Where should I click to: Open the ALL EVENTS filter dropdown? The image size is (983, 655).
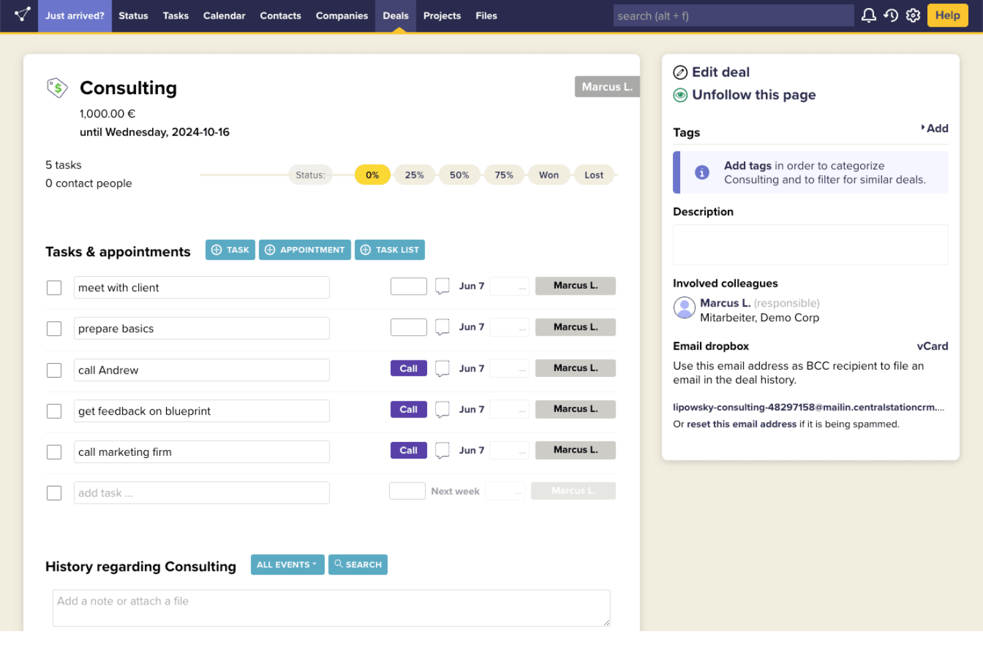[x=287, y=564]
